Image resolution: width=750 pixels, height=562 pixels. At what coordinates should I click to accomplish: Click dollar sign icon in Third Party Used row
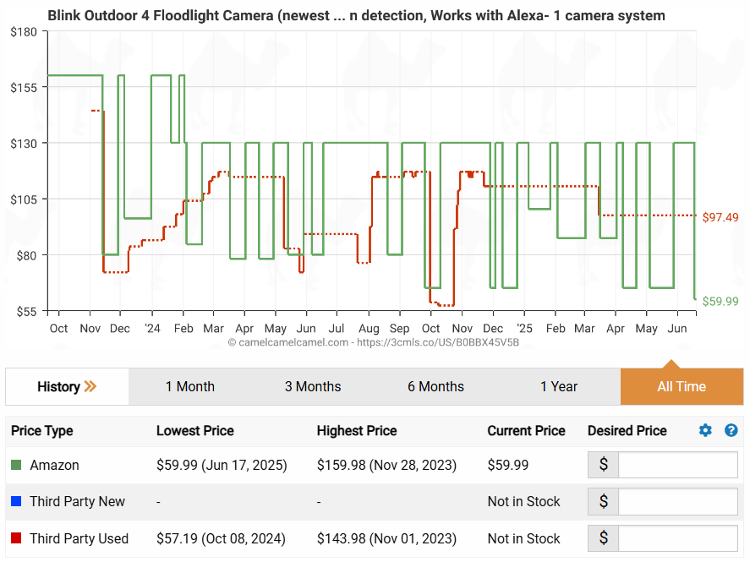[604, 539]
